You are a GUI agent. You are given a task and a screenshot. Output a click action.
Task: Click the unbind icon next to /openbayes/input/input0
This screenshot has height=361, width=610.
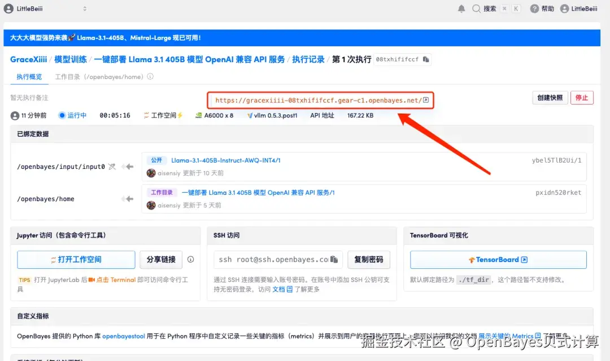112,167
